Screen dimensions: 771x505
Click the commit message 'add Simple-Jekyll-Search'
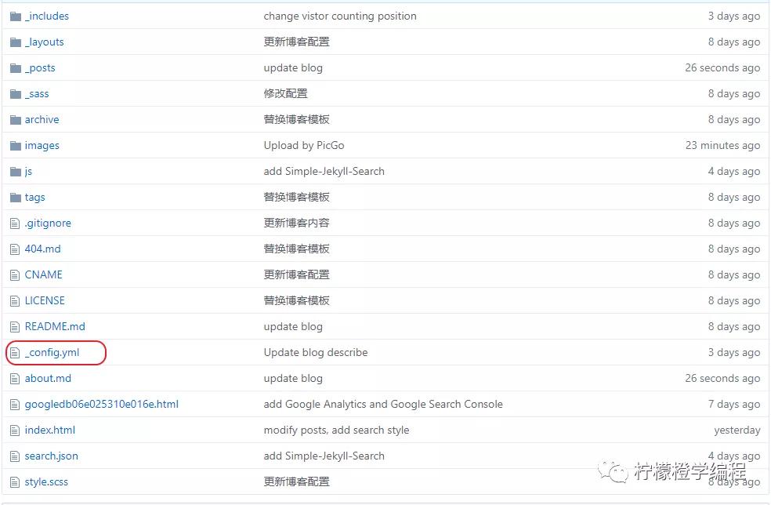point(324,171)
